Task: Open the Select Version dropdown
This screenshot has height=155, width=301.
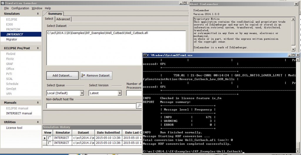Action: [120, 93]
